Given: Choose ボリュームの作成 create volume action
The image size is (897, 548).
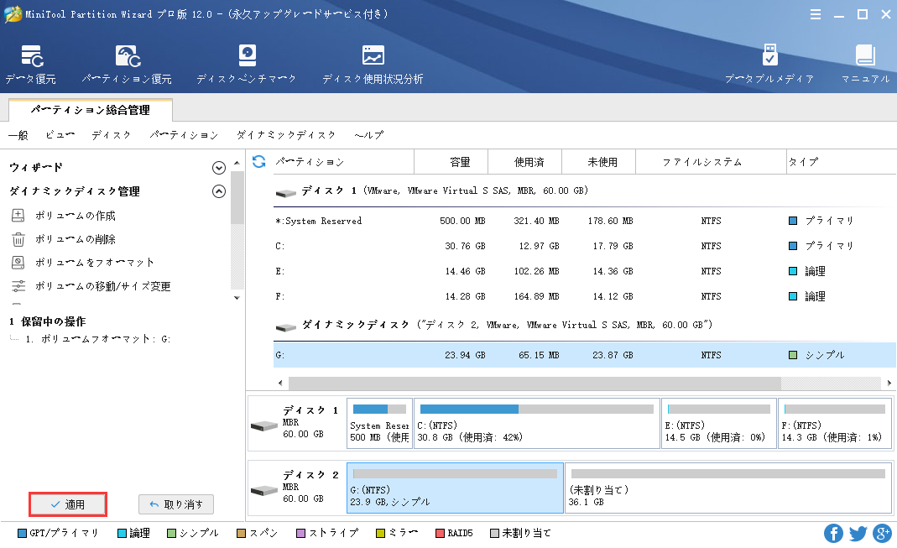Looking at the screenshot, I should point(75,216).
